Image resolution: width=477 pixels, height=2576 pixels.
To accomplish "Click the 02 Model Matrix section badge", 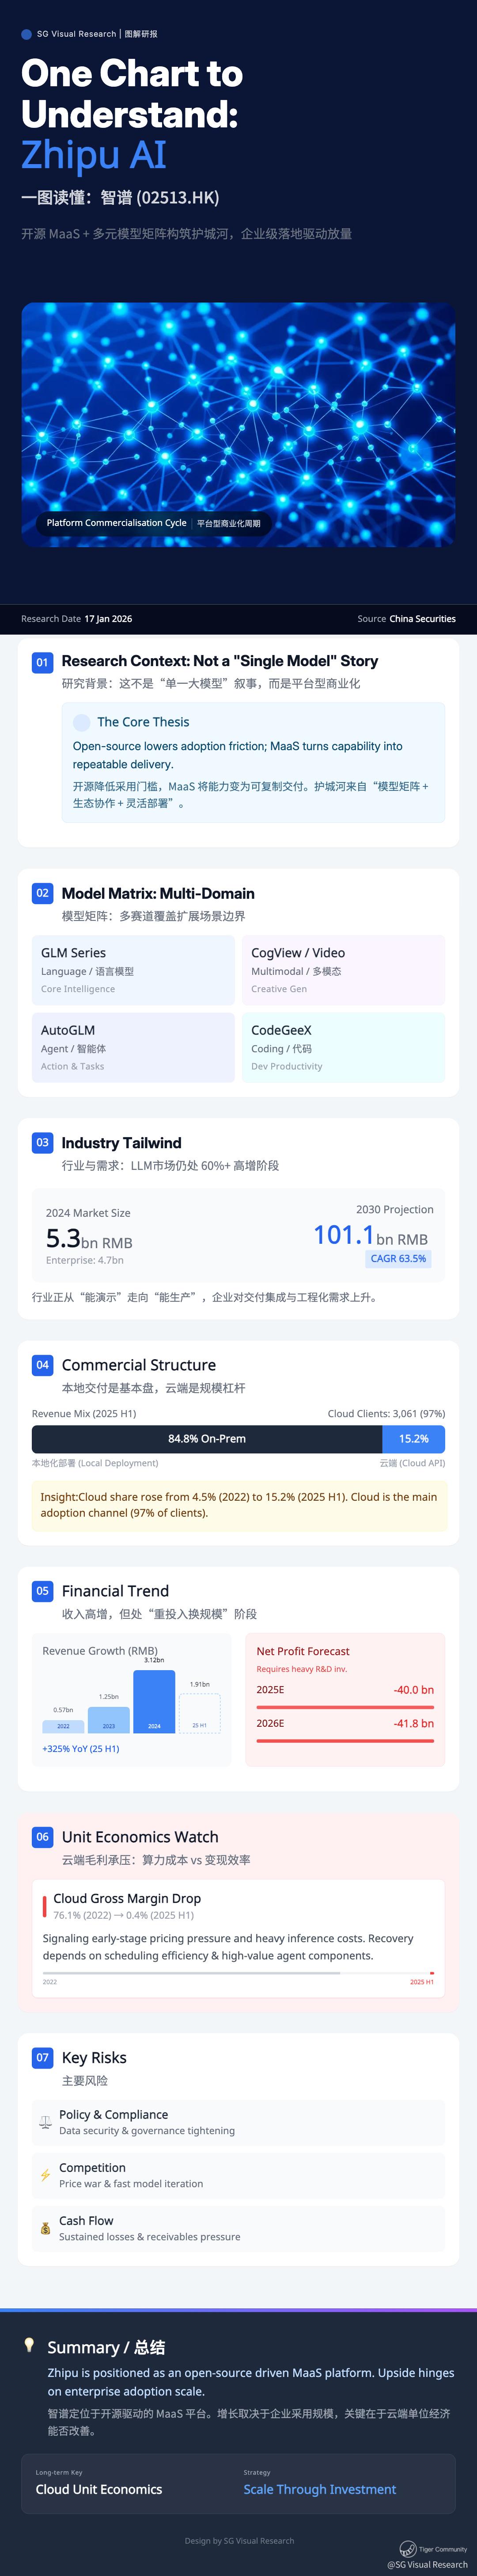I will (42, 893).
